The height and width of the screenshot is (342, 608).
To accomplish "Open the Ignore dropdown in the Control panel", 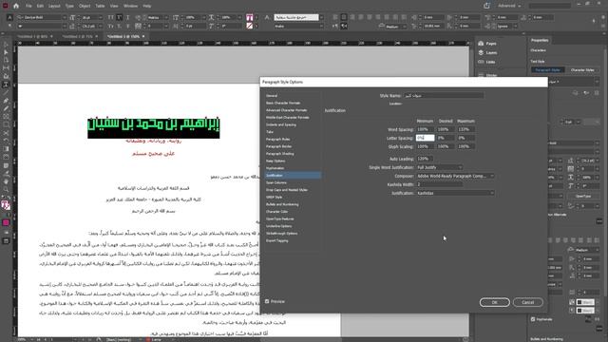I will [506, 26].
